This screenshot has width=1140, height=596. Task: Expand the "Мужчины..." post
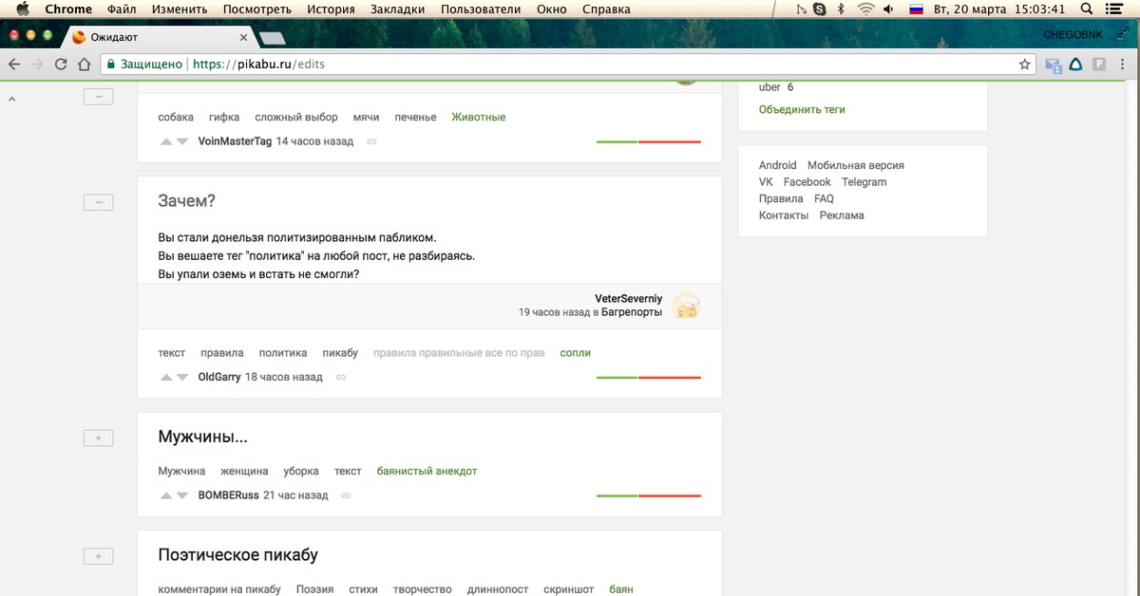(x=98, y=438)
